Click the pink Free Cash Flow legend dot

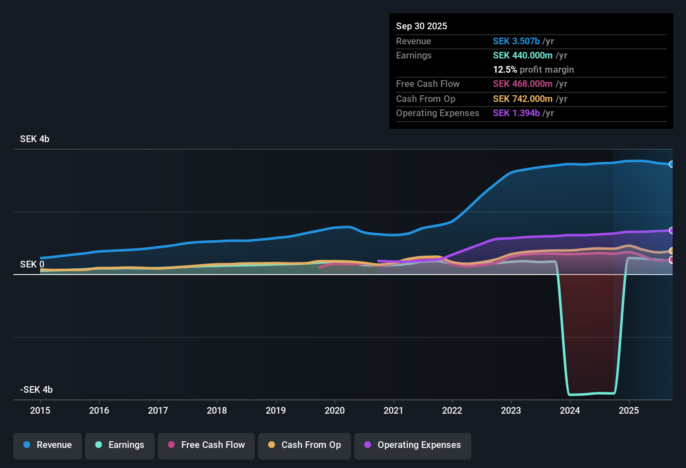pos(171,445)
